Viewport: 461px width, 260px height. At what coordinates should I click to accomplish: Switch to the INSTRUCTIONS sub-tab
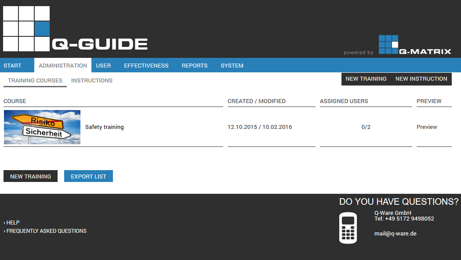pyautogui.click(x=92, y=81)
